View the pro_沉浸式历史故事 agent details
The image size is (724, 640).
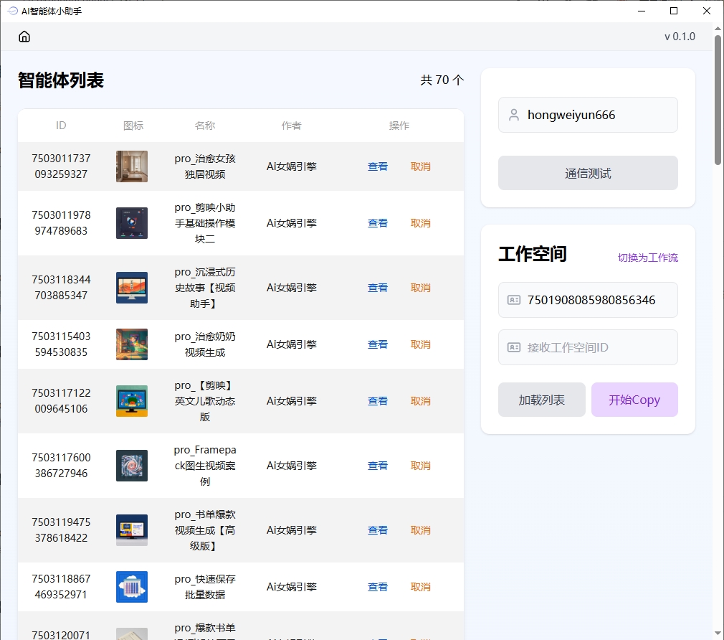point(378,287)
